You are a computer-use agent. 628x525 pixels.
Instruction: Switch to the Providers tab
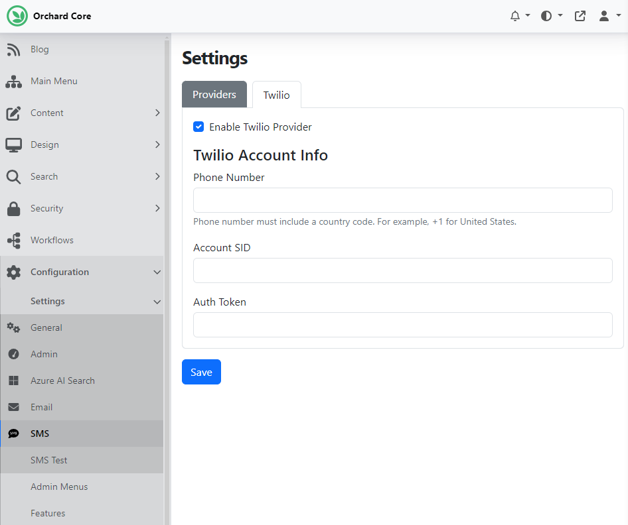[214, 94]
